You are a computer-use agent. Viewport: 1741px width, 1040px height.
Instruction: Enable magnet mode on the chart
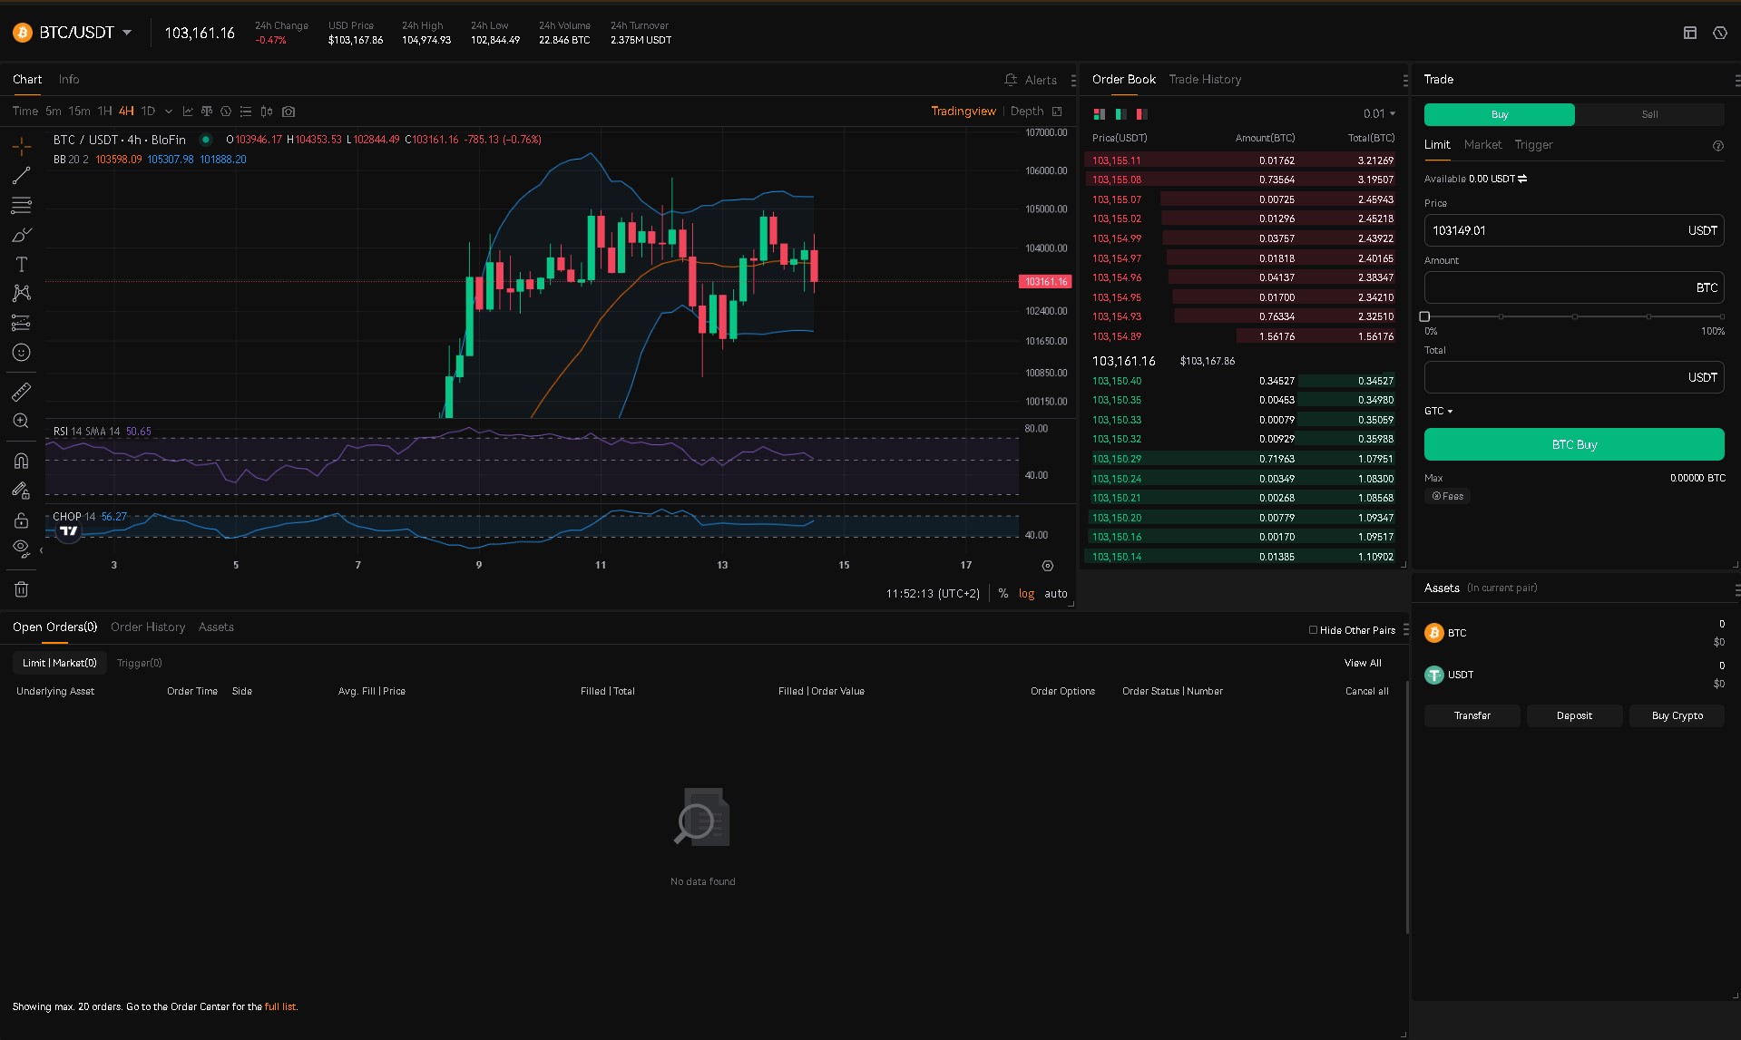[x=21, y=460]
